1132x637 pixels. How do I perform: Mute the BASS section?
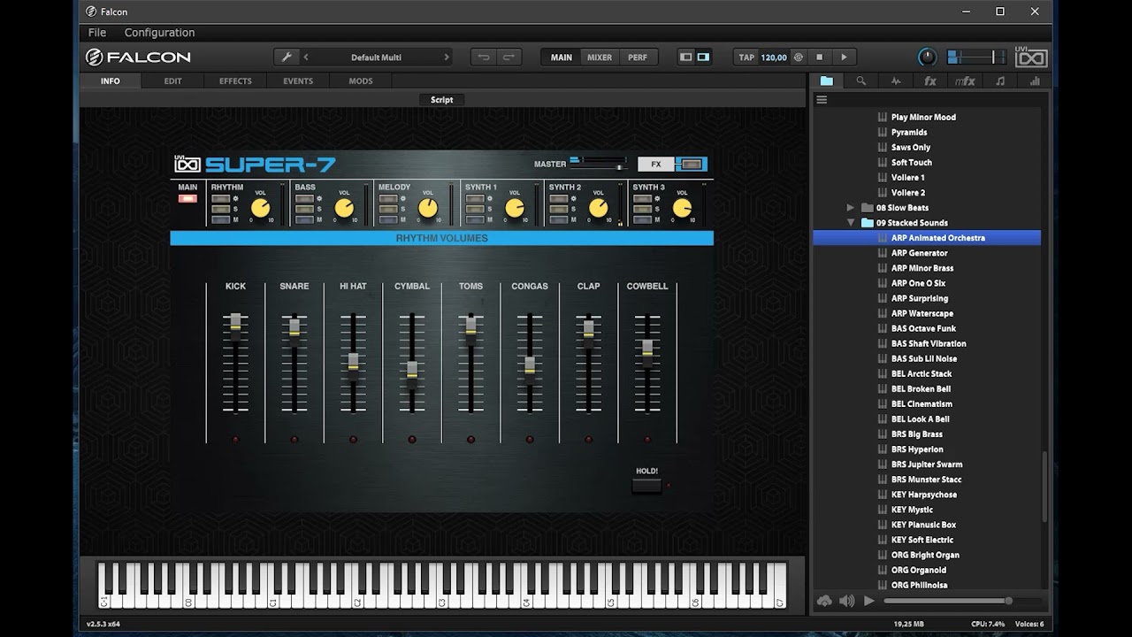point(305,219)
